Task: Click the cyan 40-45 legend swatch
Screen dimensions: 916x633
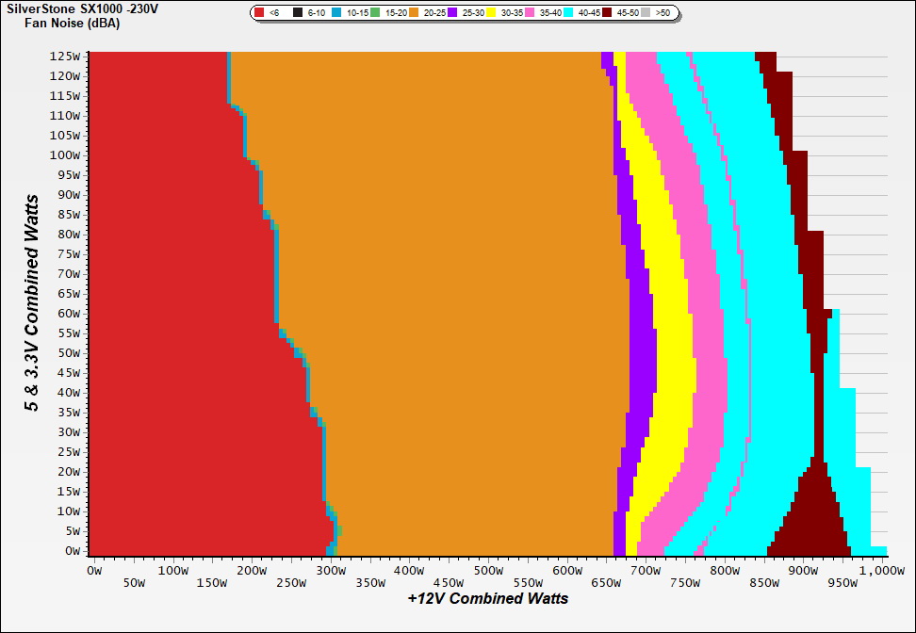Action: coord(569,13)
